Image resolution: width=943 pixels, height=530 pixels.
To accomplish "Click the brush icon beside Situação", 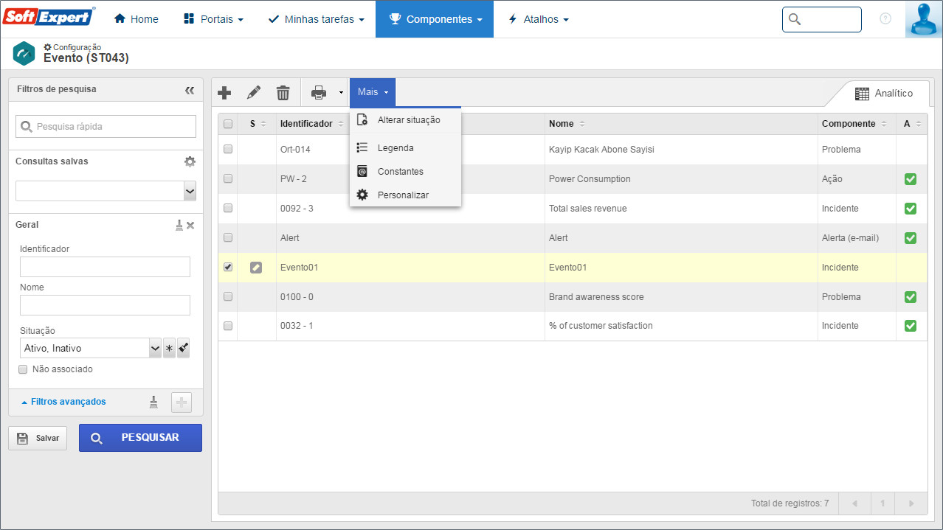I will click(x=183, y=348).
